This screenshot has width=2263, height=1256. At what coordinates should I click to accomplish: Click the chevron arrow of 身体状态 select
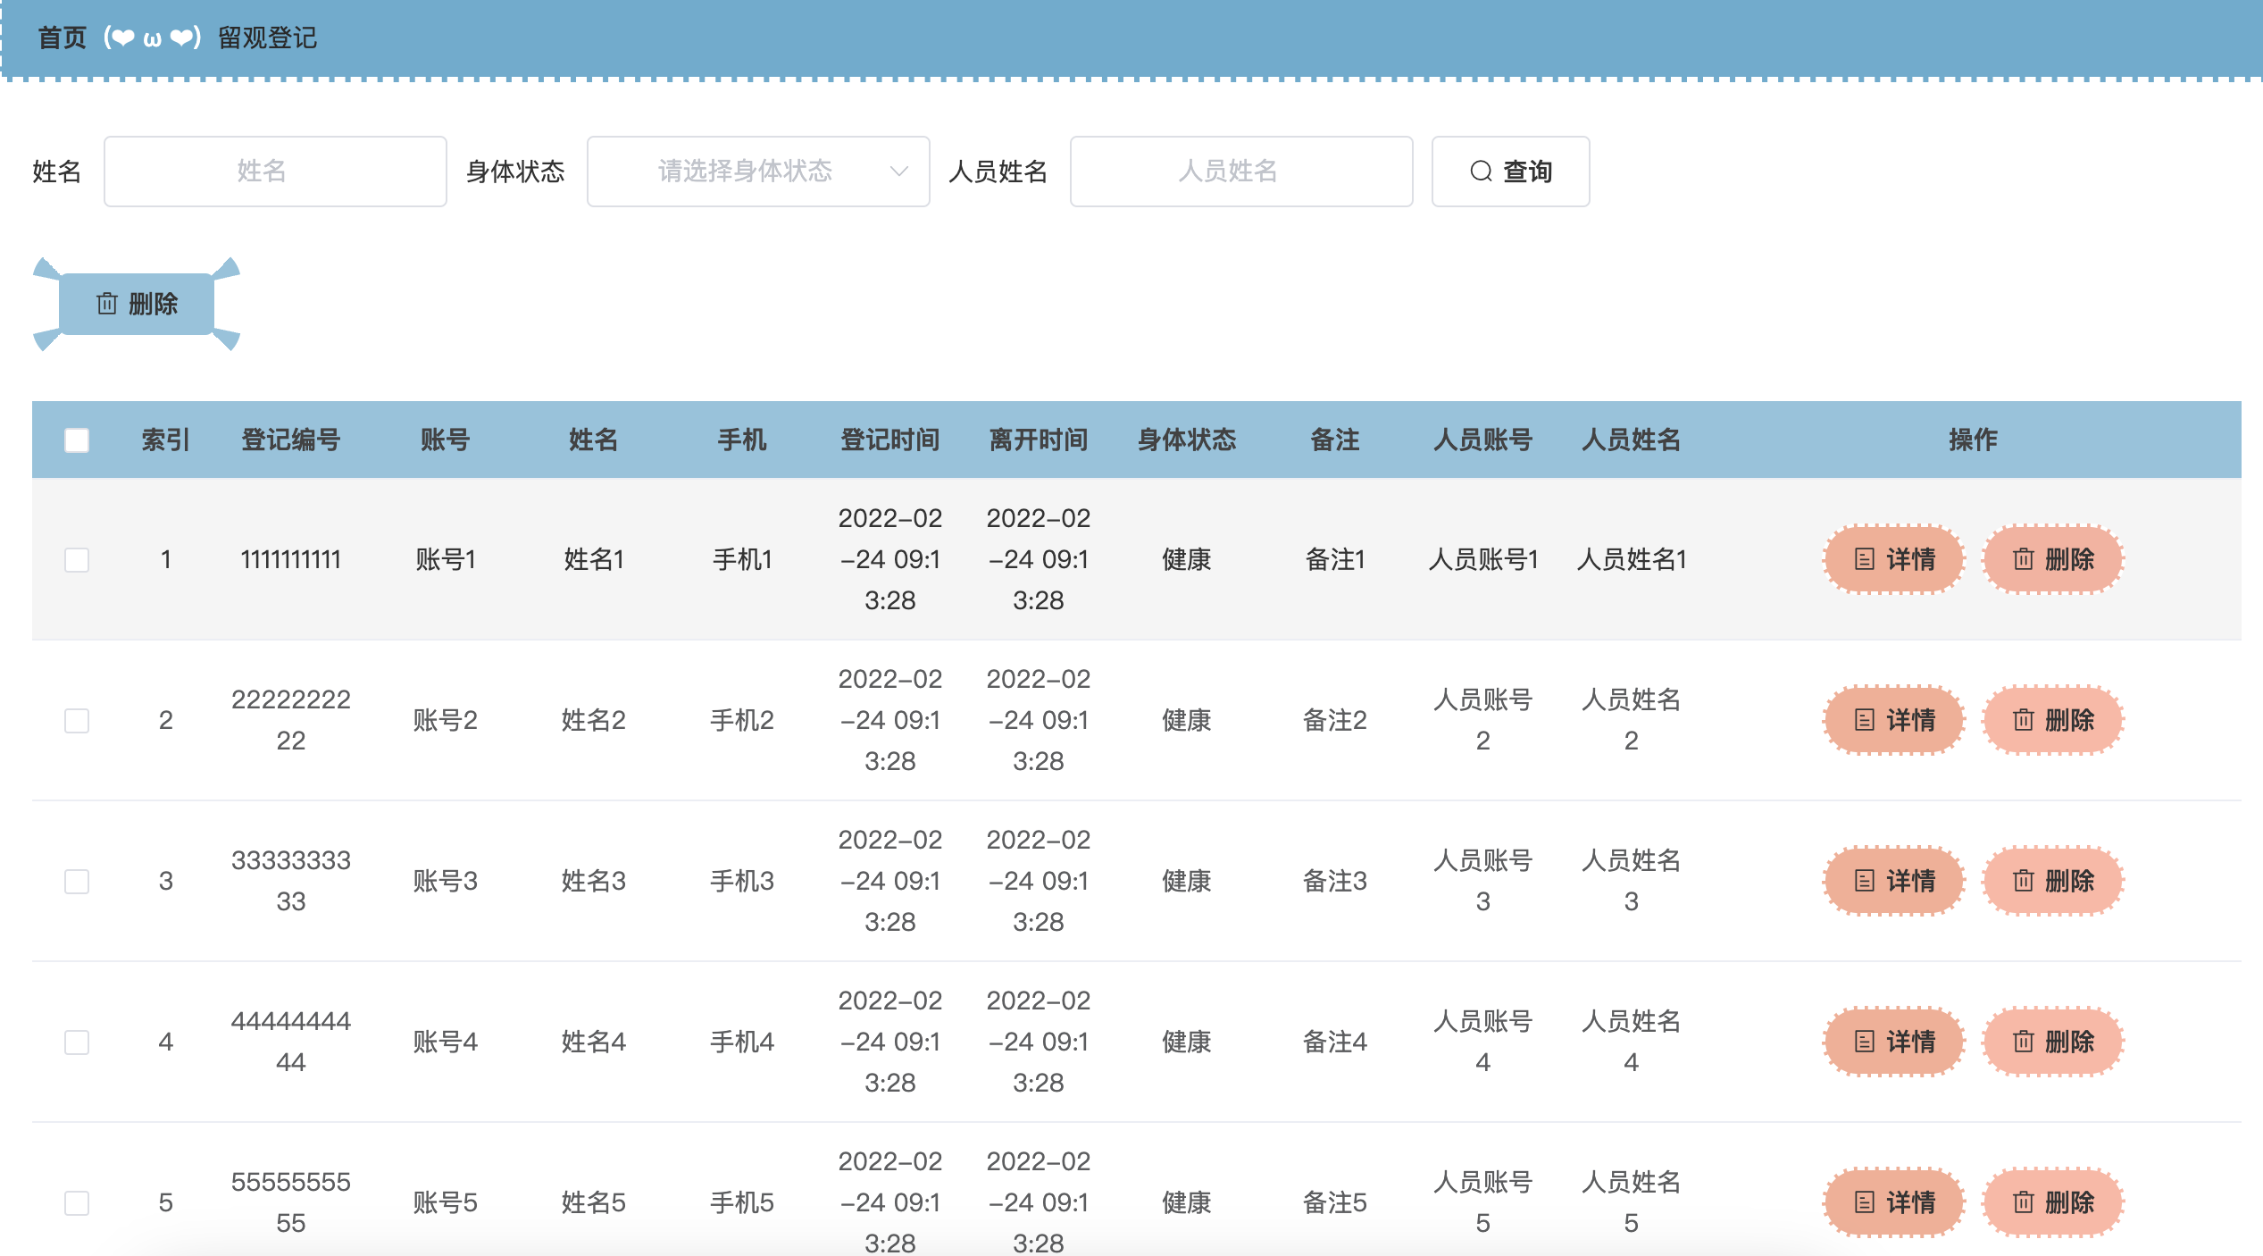point(898,171)
